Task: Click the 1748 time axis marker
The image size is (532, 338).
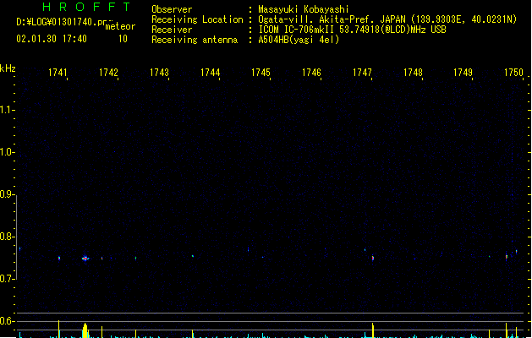Action: (413, 73)
